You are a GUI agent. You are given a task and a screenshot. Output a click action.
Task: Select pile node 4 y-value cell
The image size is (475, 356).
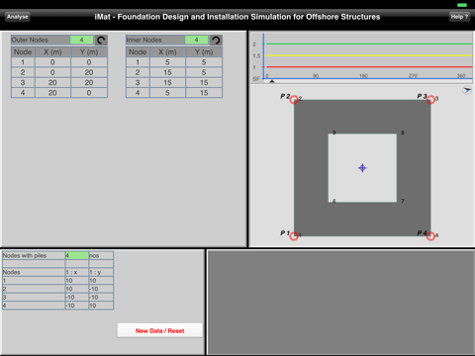coord(101,306)
